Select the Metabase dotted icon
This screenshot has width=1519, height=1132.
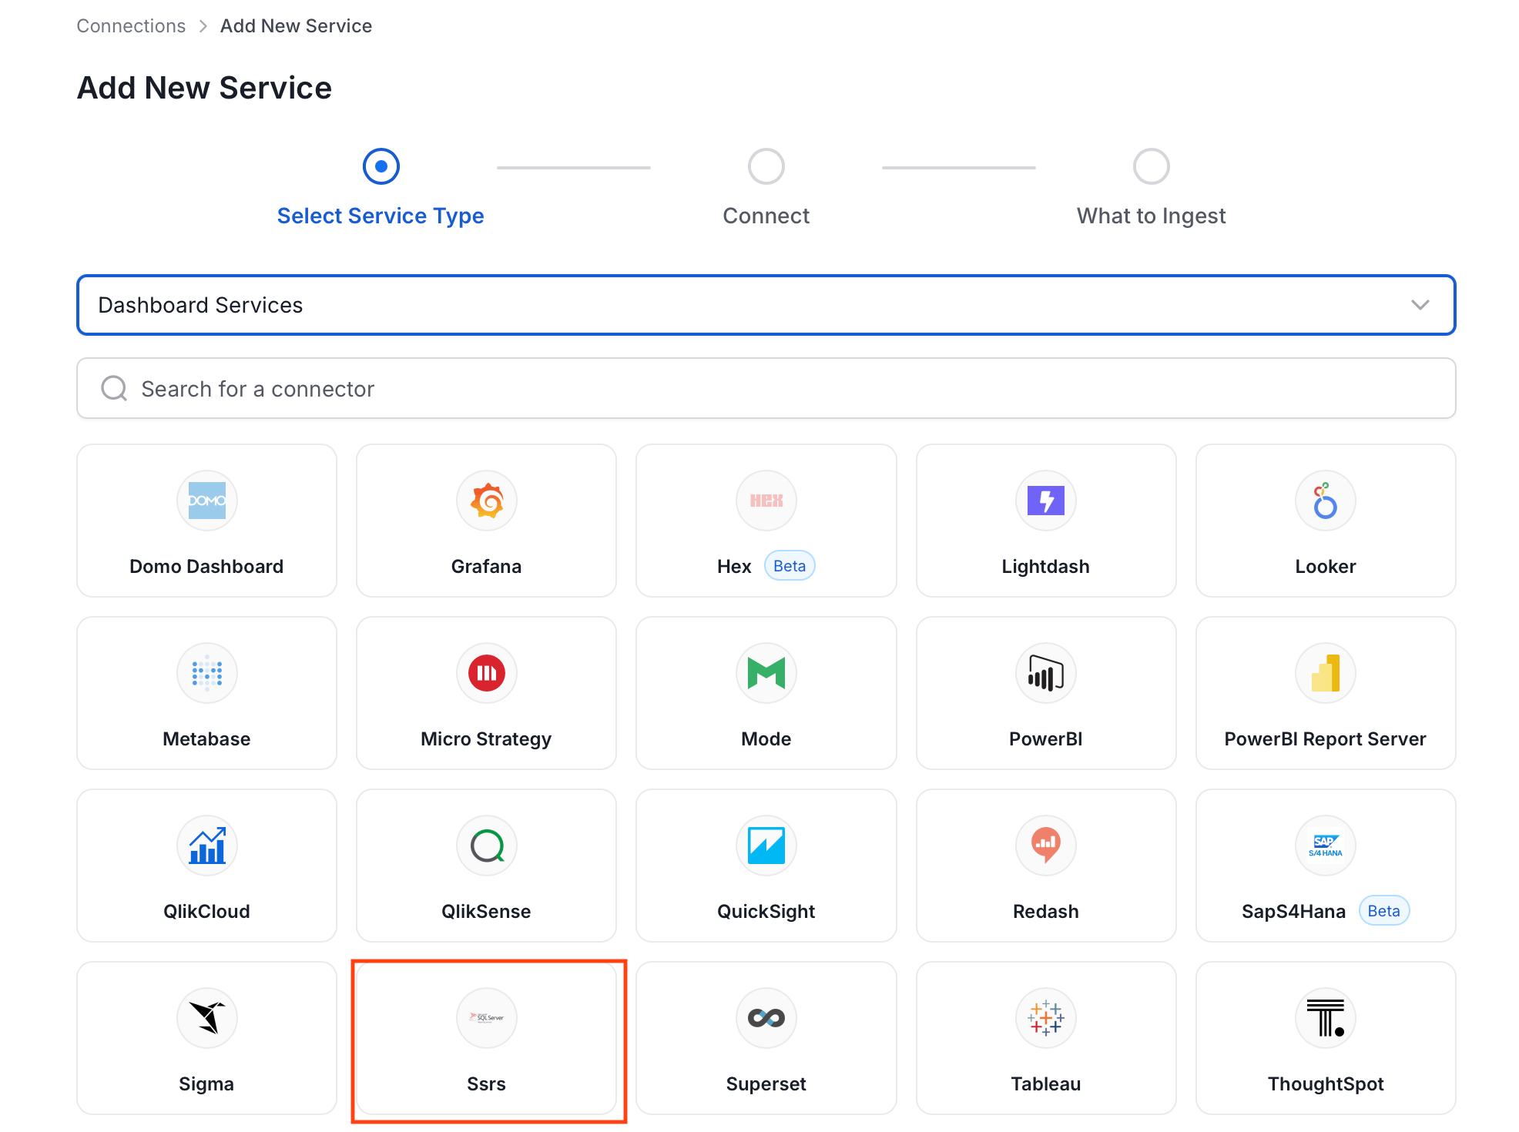206,673
